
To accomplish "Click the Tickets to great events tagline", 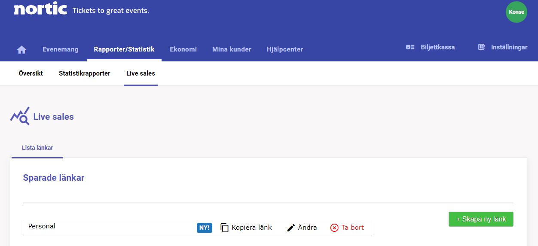I will [x=111, y=10].
